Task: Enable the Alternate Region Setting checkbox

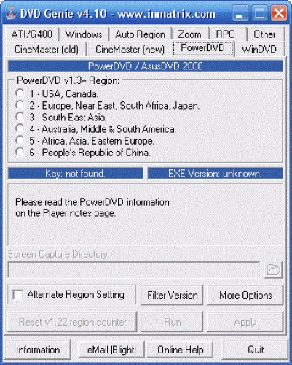Action: pyautogui.click(x=18, y=295)
